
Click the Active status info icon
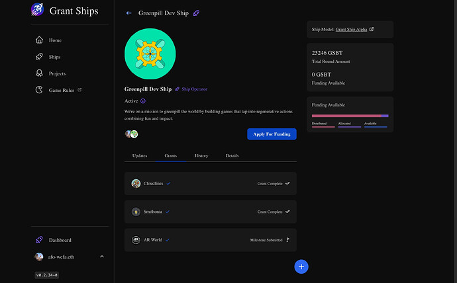(143, 101)
